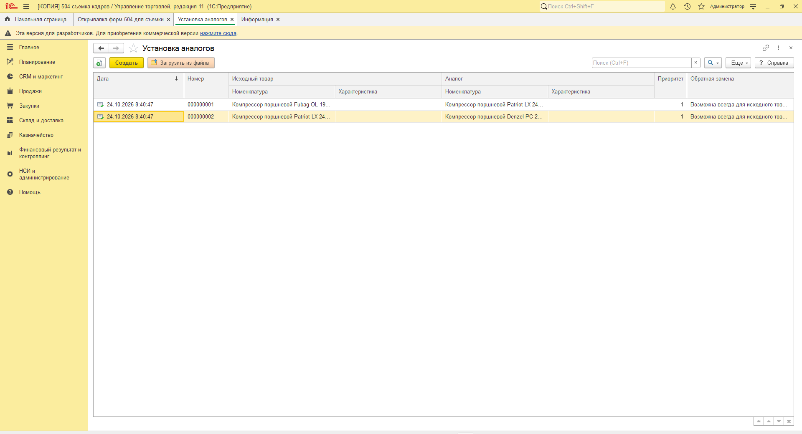Open Продажи section

[44, 91]
